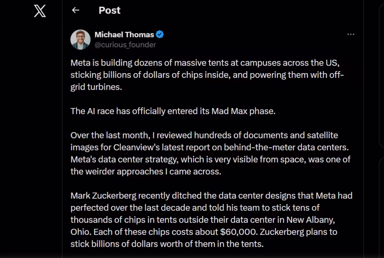Open Michael Thomas's profile picture
The image size is (384, 258).
(x=80, y=40)
